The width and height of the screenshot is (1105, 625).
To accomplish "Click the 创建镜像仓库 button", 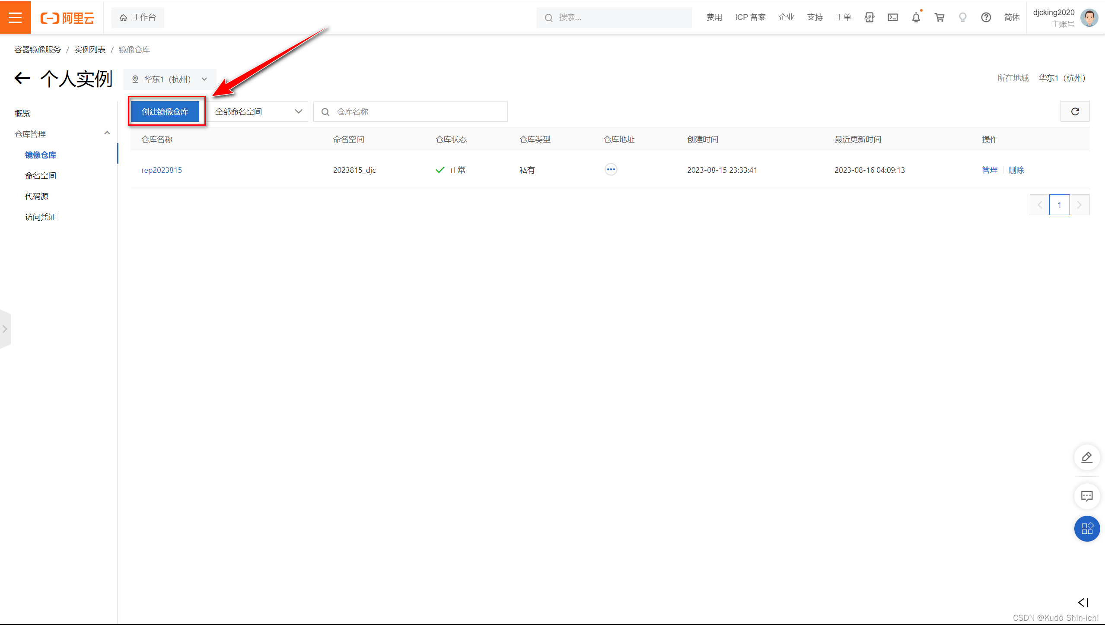I will point(165,112).
